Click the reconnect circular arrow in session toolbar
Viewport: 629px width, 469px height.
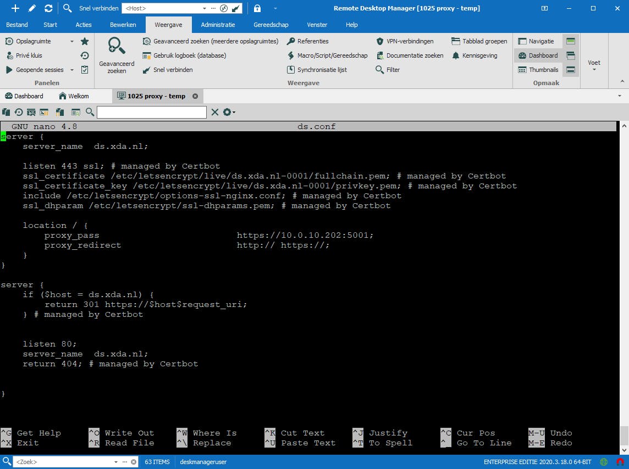pyautogui.click(x=19, y=112)
